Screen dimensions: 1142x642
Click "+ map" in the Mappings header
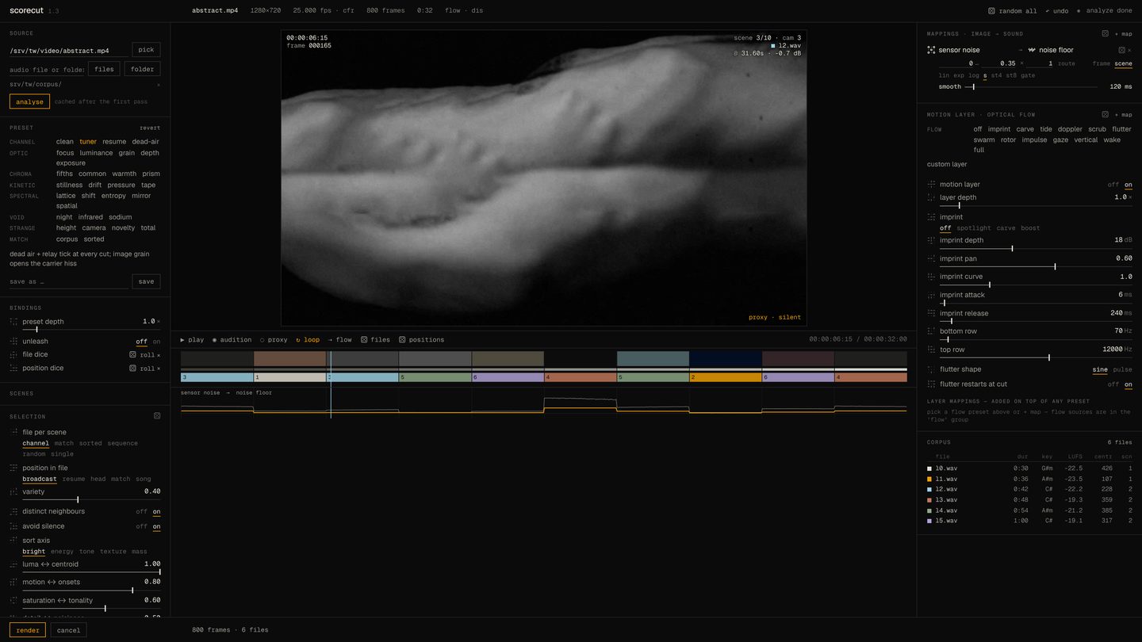coord(1123,34)
